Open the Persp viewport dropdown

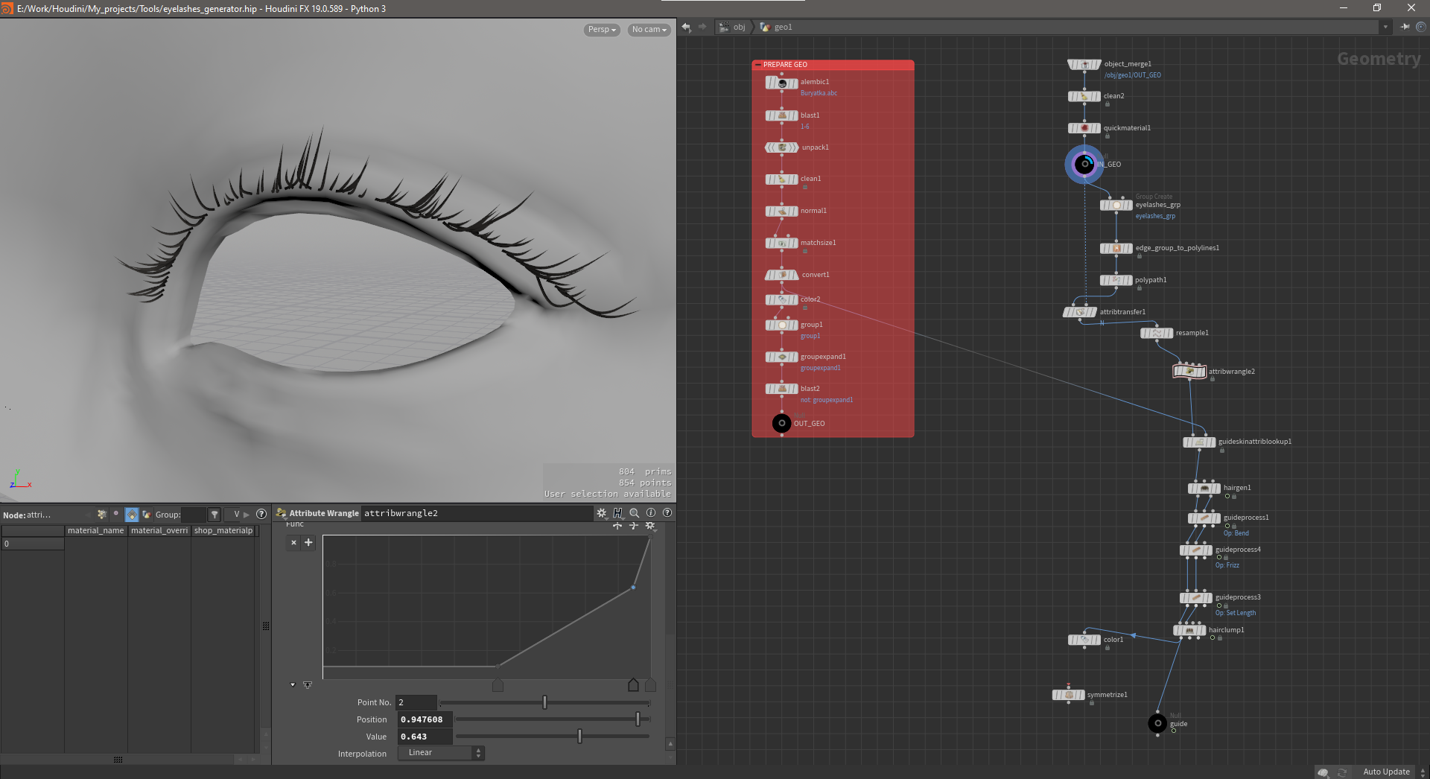(602, 30)
